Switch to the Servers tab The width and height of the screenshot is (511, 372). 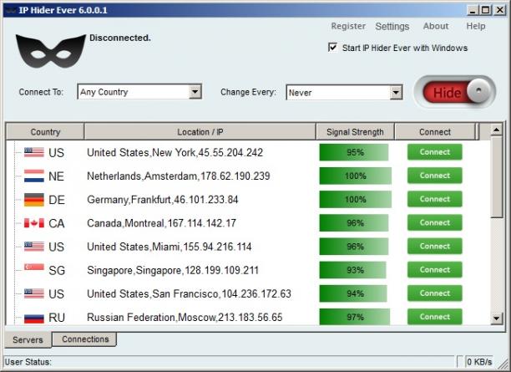coord(28,339)
